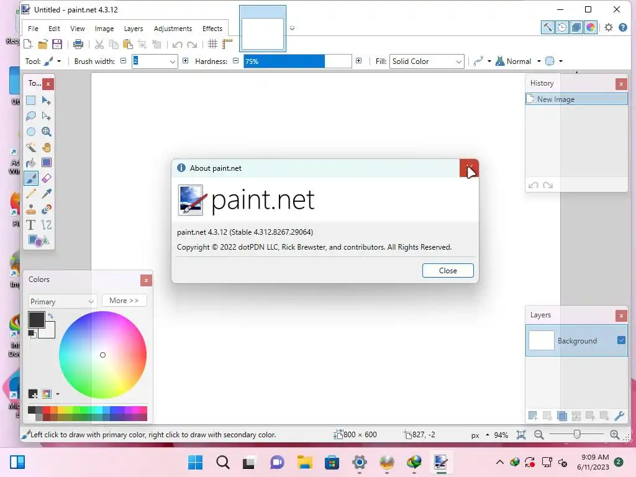
Task: Reset colors to black and white
Action: pos(32,334)
